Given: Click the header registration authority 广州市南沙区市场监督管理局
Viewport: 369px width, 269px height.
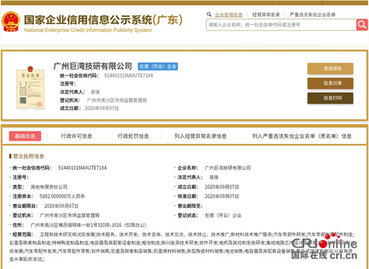Looking at the screenshot, I should 117,101.
